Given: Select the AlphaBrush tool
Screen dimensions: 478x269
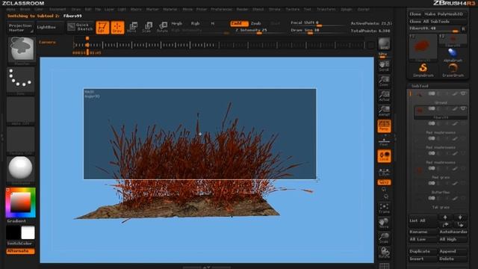Looking at the screenshot, I should click(x=453, y=55).
